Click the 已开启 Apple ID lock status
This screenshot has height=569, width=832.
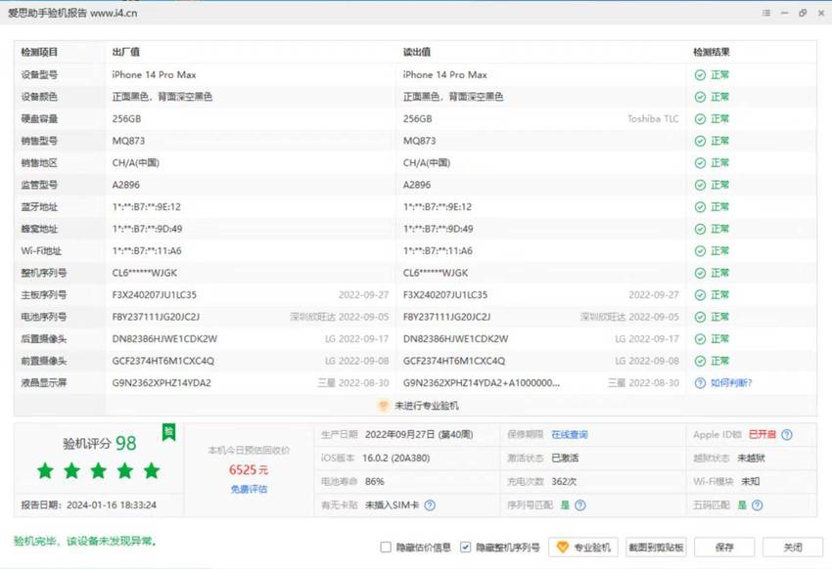coord(762,434)
